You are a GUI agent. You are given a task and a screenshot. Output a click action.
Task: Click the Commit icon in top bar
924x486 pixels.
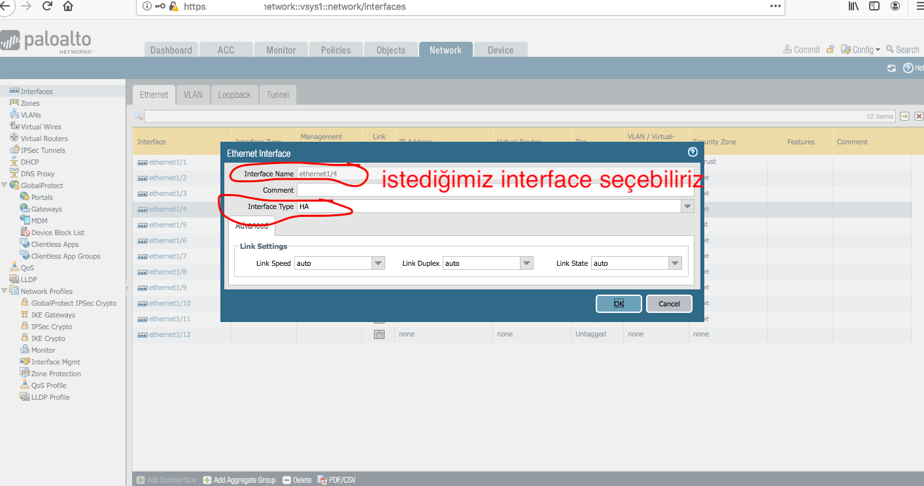(x=787, y=50)
